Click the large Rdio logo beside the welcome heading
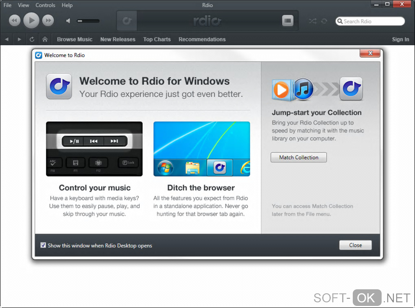Viewport: 415px width, 308px height. point(59,86)
